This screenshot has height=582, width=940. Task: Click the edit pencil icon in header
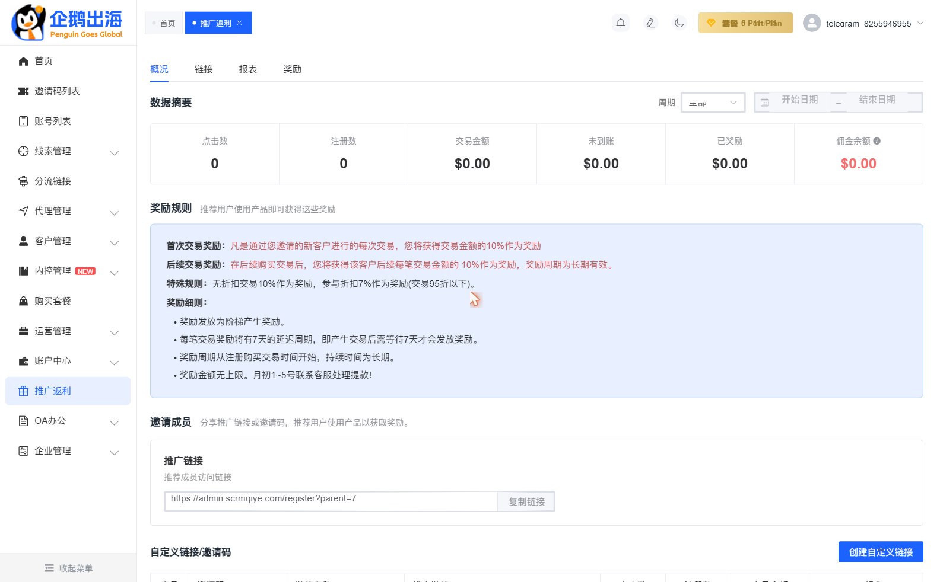point(650,23)
